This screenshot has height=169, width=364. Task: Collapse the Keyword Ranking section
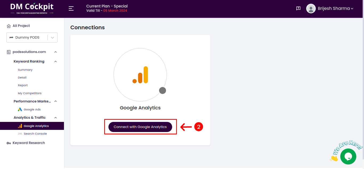55,61
